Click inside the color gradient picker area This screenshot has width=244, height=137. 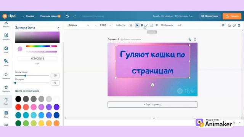(37, 37)
